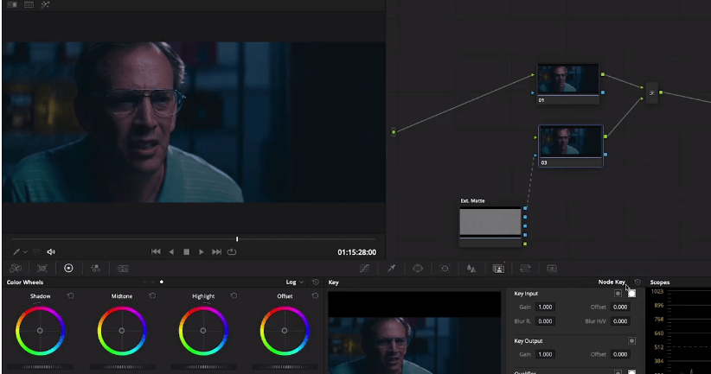The image size is (711, 374).
Task: Click node 03's blue key output
Action: coord(605,155)
